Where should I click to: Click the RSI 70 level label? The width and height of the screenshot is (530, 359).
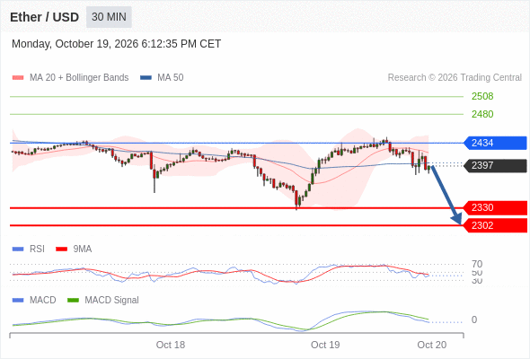[x=477, y=264]
